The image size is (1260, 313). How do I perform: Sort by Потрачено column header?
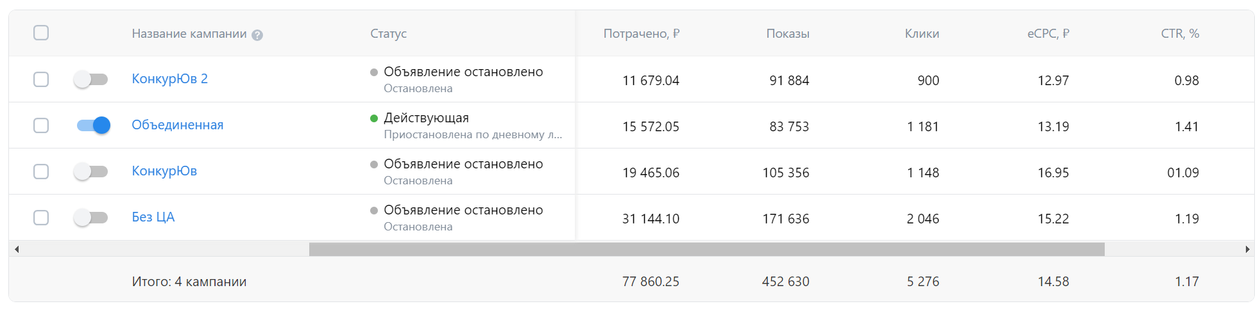[x=641, y=33]
